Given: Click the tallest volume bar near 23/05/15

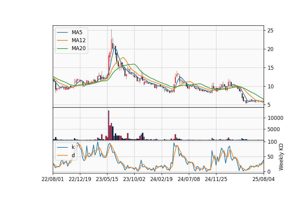Looking at the screenshot, I should click(109, 125).
